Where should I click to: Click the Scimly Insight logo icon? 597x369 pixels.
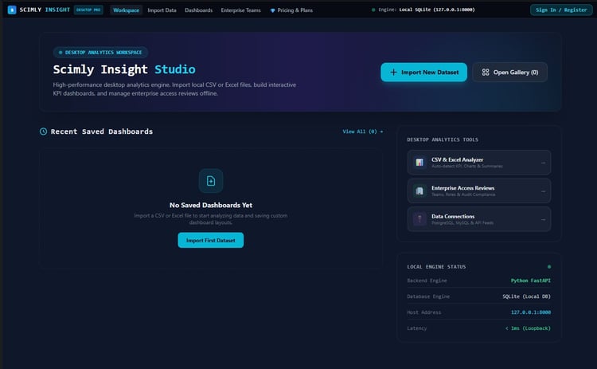pyautogui.click(x=12, y=10)
